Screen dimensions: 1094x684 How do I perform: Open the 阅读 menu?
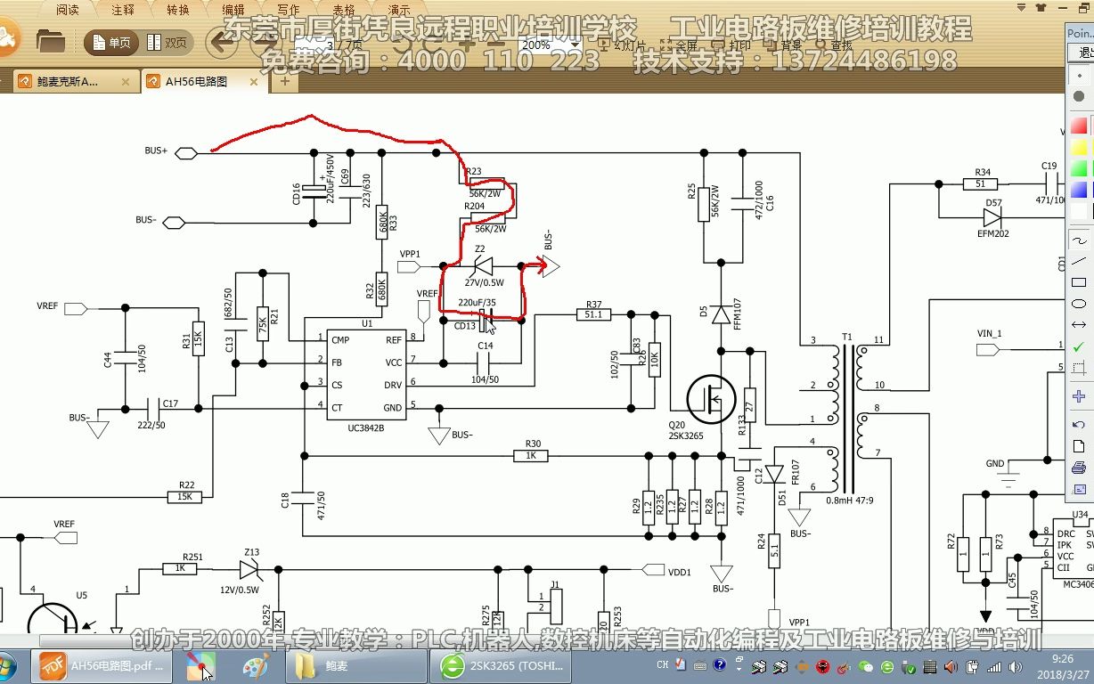pyautogui.click(x=68, y=10)
